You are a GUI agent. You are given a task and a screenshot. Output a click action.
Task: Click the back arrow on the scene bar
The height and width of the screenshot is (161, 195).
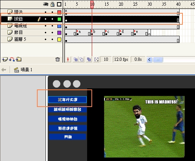tap(4, 70)
